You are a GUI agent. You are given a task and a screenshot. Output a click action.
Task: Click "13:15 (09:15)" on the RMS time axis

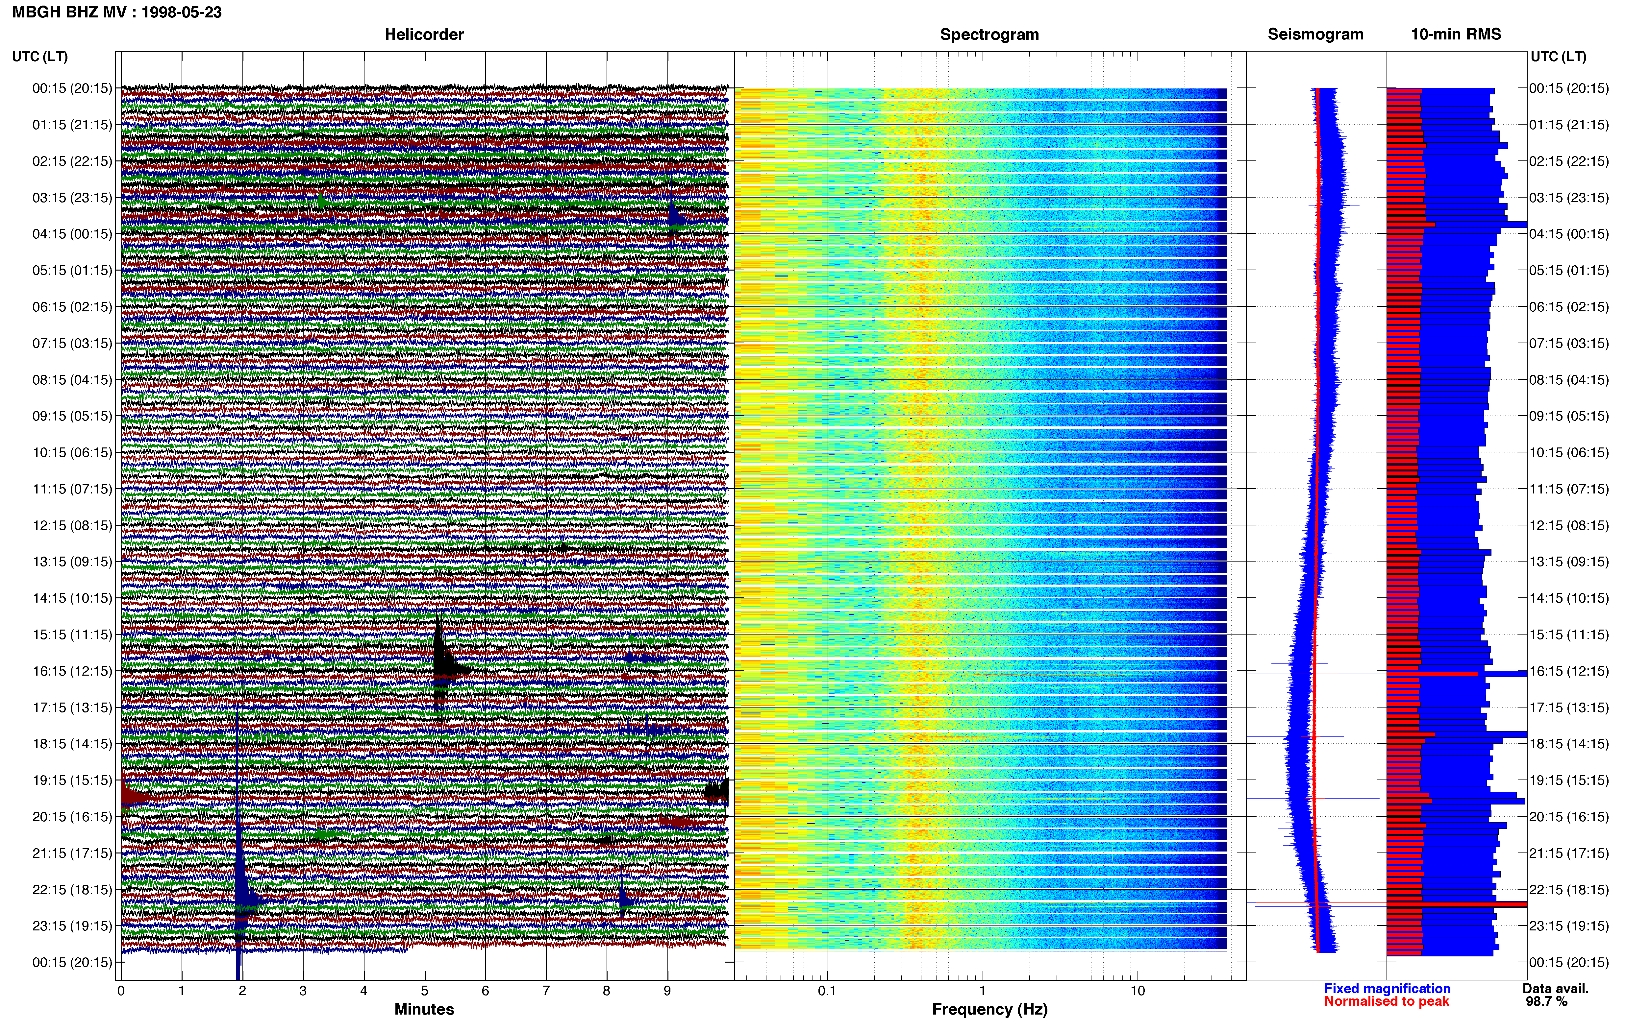point(1569,562)
